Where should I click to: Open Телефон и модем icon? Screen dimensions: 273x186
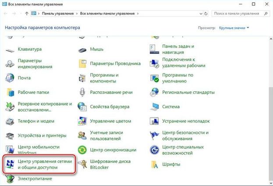click(10, 121)
